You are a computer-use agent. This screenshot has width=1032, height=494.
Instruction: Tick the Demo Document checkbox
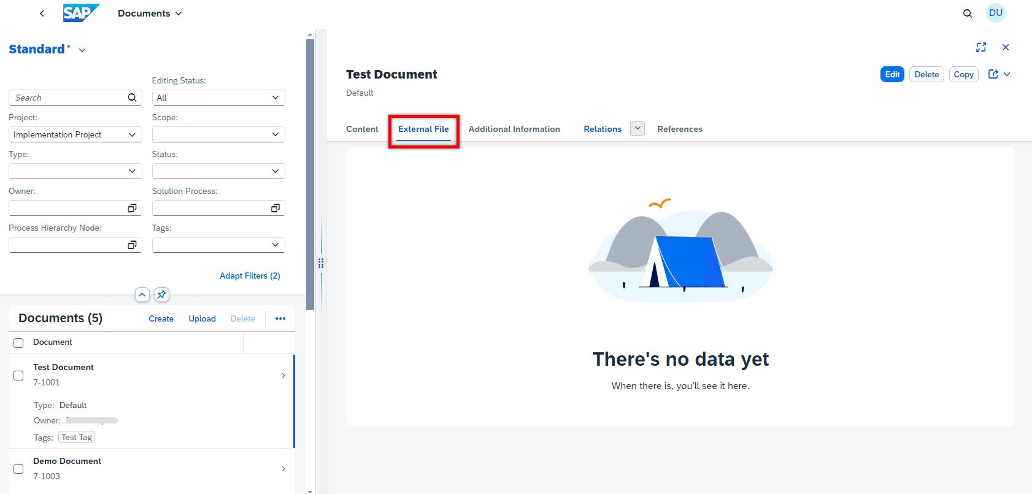click(x=18, y=469)
